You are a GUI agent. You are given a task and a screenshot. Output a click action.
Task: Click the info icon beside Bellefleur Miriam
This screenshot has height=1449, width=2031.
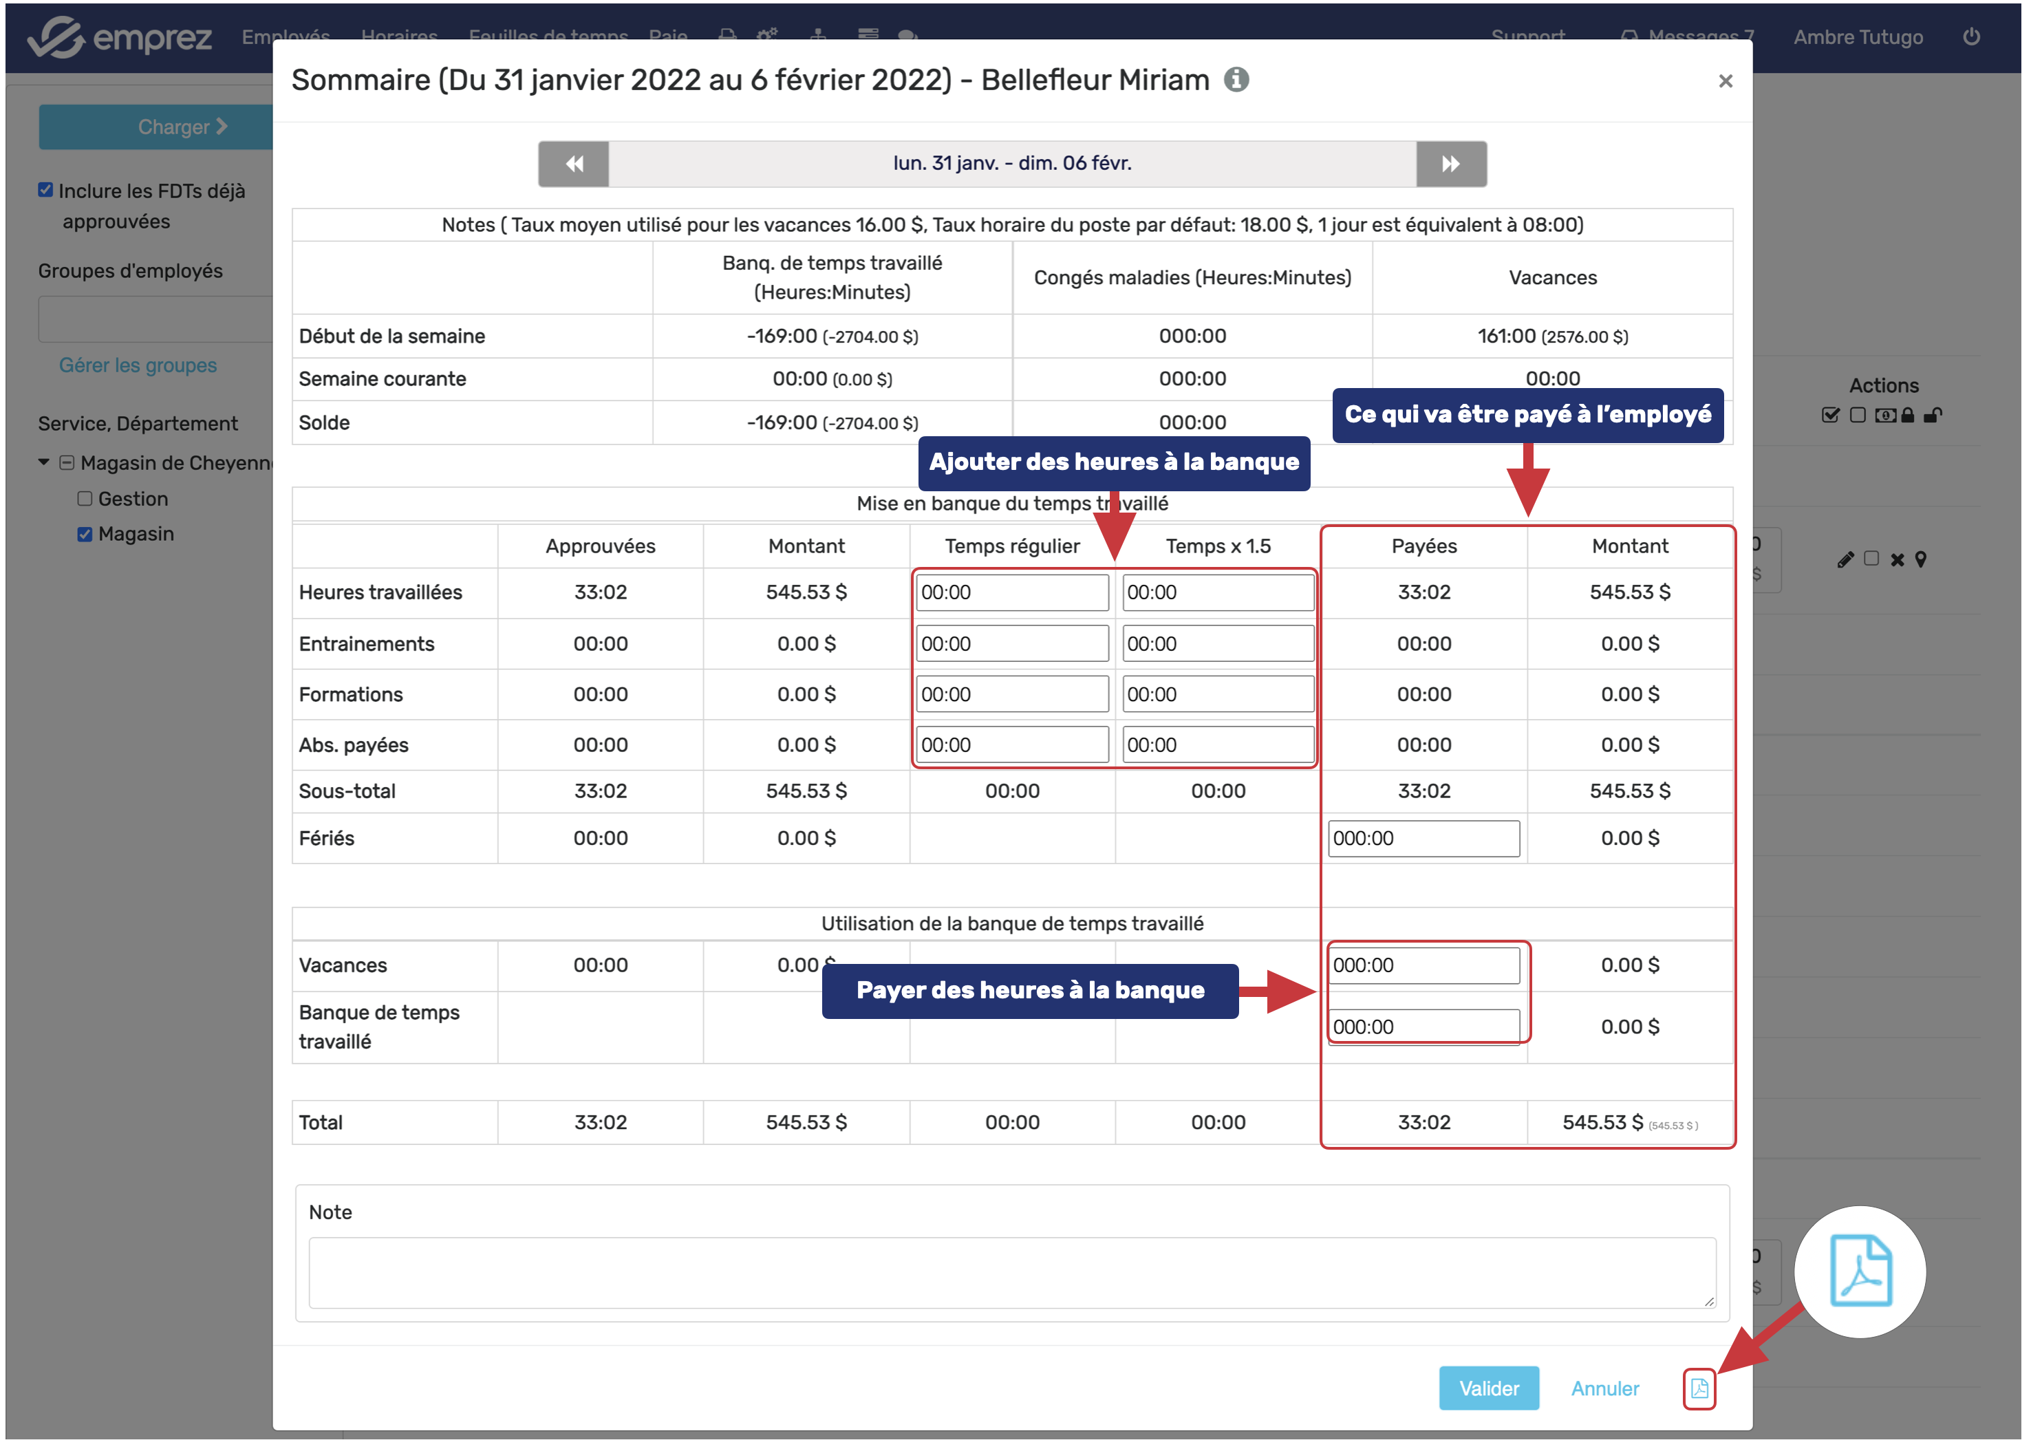coord(1236,80)
